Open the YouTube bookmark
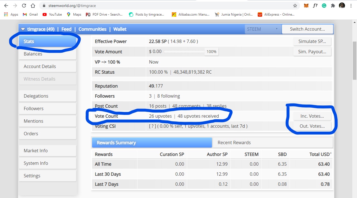The height and width of the screenshot is (198, 357). (x=52, y=15)
